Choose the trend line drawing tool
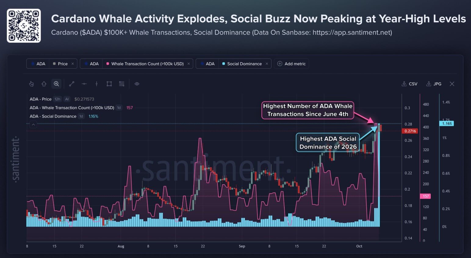 coord(72,84)
